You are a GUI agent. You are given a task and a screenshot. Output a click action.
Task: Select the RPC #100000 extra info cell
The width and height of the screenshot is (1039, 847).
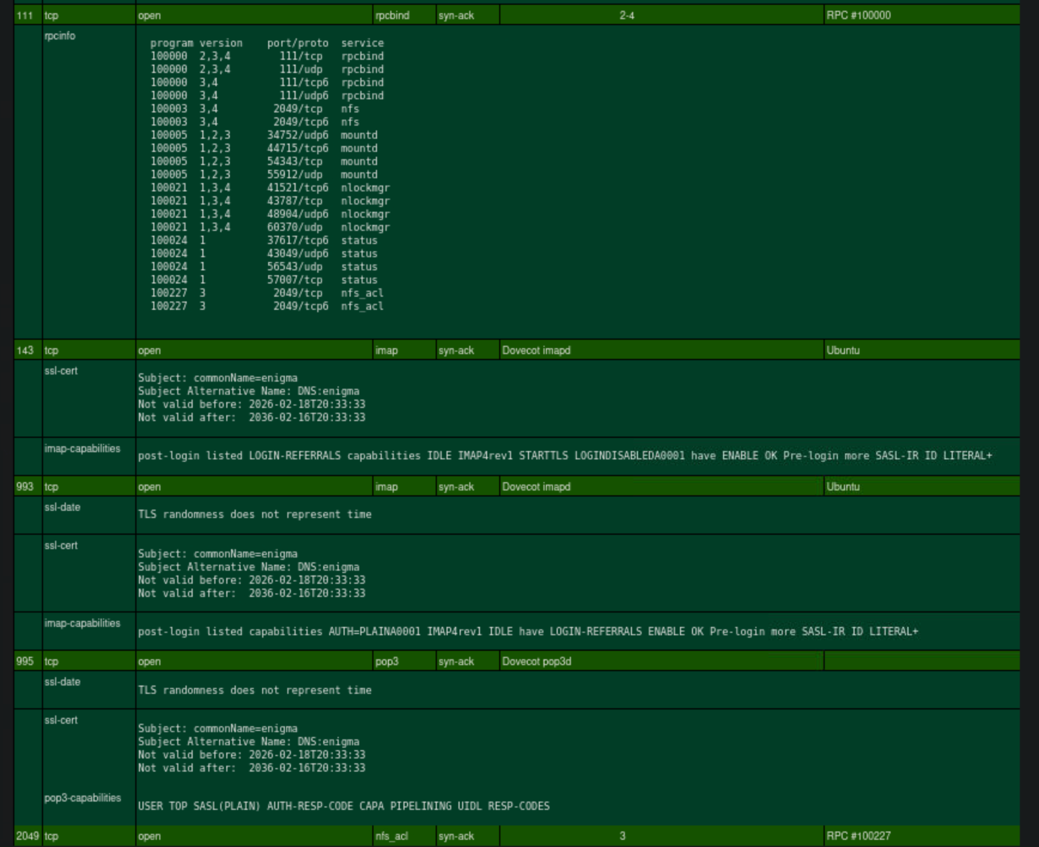click(x=921, y=15)
